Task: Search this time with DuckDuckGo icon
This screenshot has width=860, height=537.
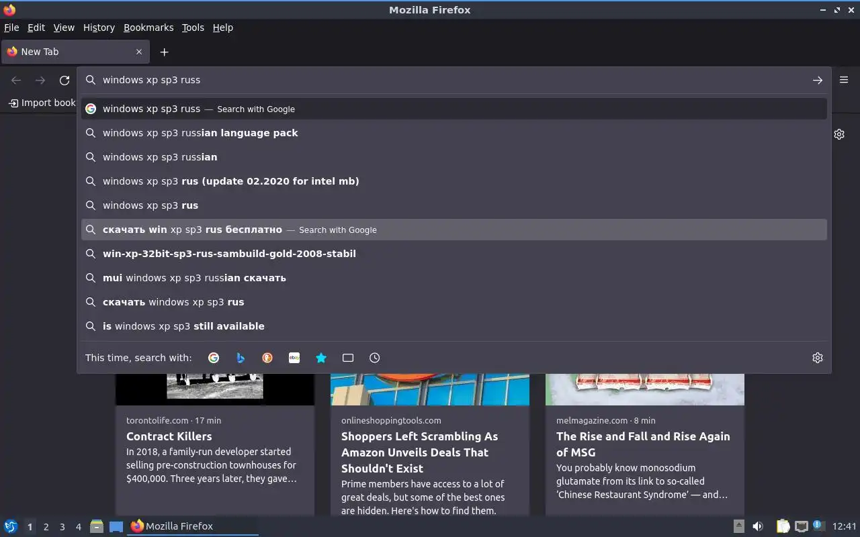Action: pyautogui.click(x=267, y=358)
